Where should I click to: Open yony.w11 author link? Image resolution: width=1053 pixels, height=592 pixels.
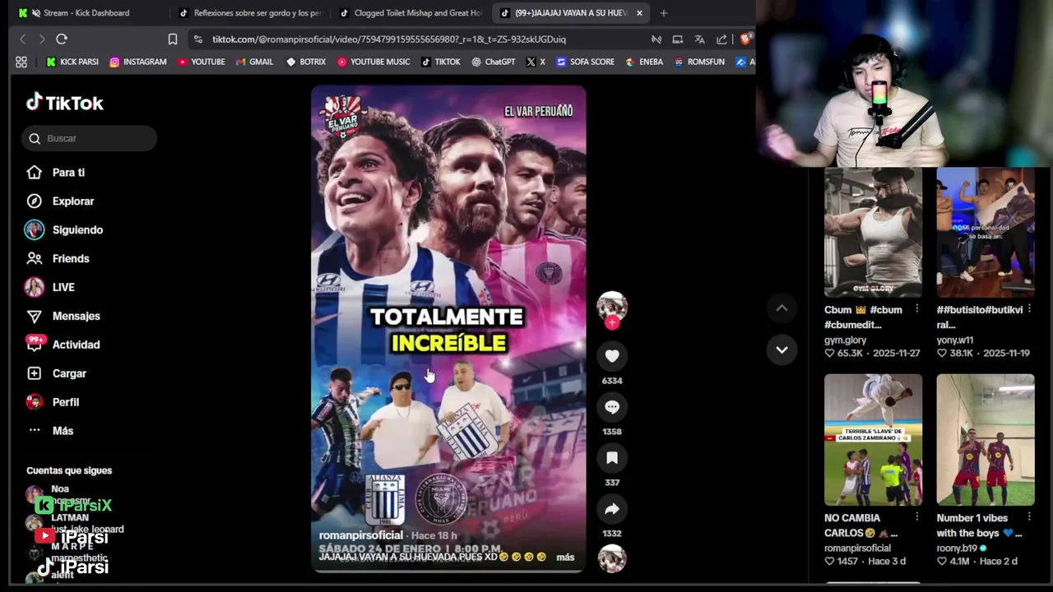[955, 340]
